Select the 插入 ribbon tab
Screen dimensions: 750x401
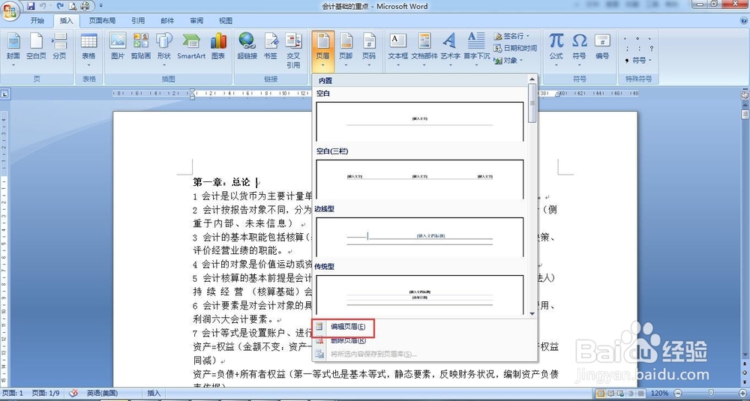click(x=67, y=20)
